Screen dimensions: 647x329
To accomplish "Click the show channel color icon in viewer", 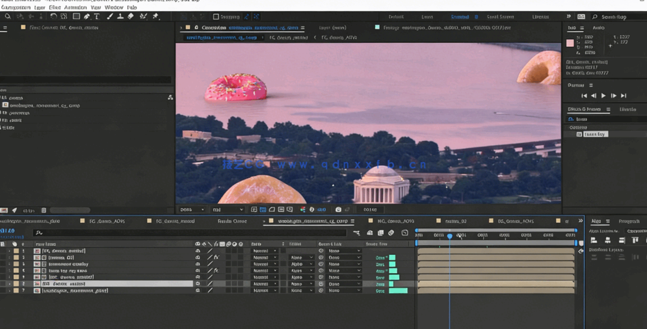I will (303, 210).
